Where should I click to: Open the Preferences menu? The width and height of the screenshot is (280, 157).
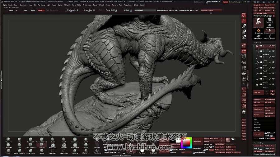pos(87,5)
